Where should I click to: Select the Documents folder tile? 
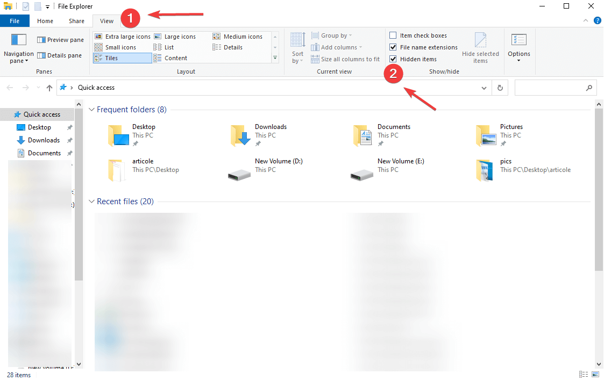click(382, 135)
